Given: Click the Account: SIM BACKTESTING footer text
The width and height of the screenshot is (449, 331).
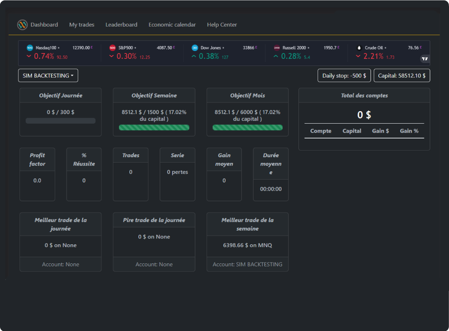Looking at the screenshot, I should [x=247, y=265].
